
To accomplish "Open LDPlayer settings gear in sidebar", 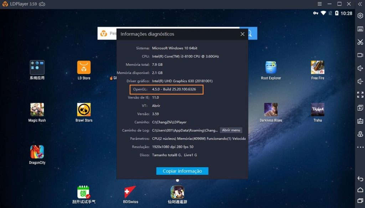I will [360, 16].
